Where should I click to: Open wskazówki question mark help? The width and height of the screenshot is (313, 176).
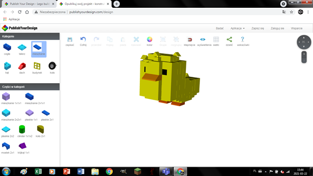243,40
